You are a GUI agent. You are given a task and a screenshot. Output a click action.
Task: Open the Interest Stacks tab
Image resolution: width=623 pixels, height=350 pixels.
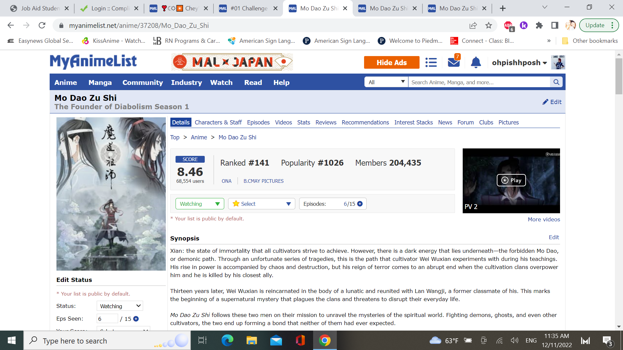[413, 122]
